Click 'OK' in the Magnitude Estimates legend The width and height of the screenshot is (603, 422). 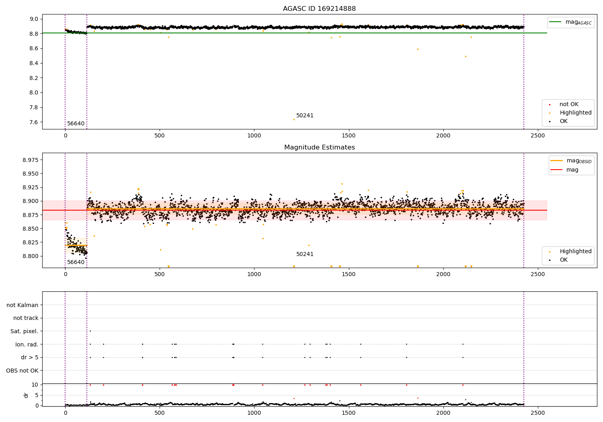pos(564,260)
